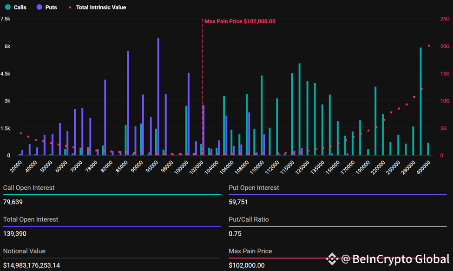
Task: Click the teal Calls legend dot
Action: [8, 7]
